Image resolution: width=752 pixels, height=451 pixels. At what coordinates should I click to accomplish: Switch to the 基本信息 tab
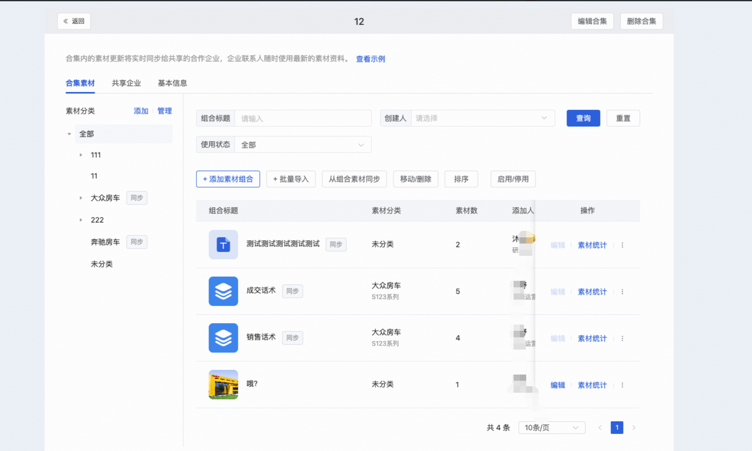173,83
